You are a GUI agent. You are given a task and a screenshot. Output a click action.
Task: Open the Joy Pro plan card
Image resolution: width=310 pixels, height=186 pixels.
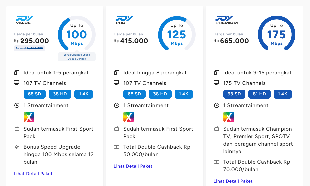pyautogui.click(x=154, y=92)
